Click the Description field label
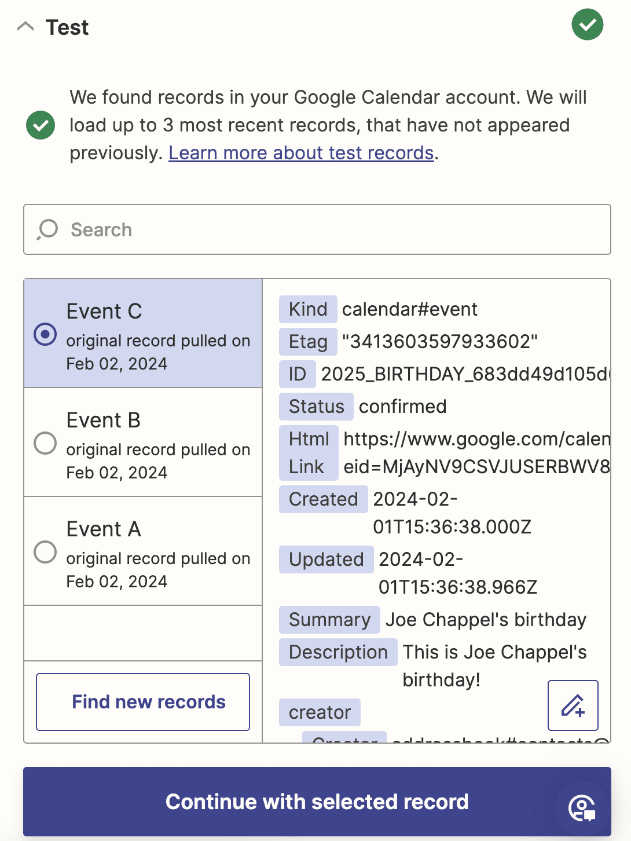Viewport: 631px width, 841px height. point(338,652)
